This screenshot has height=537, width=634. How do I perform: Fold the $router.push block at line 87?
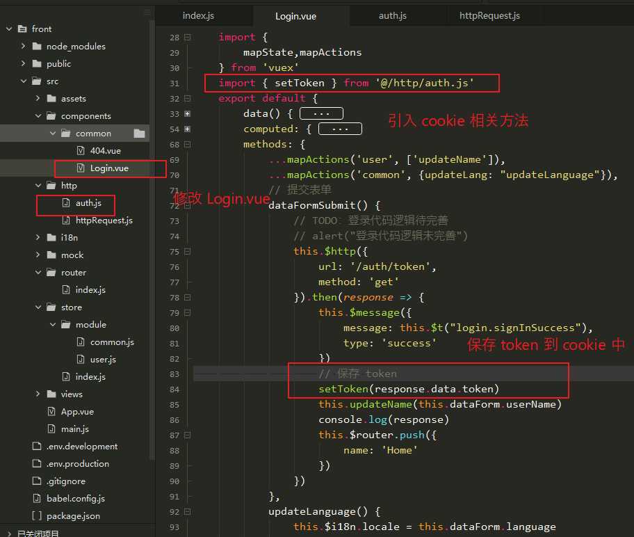(187, 435)
